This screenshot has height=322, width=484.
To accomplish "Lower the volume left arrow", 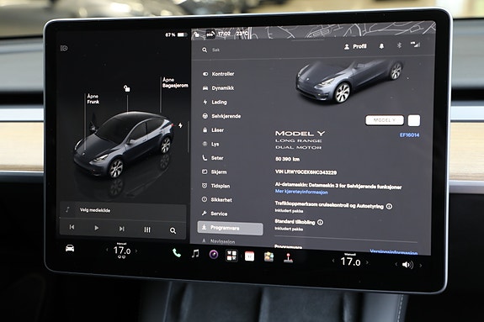I will click(x=396, y=264).
